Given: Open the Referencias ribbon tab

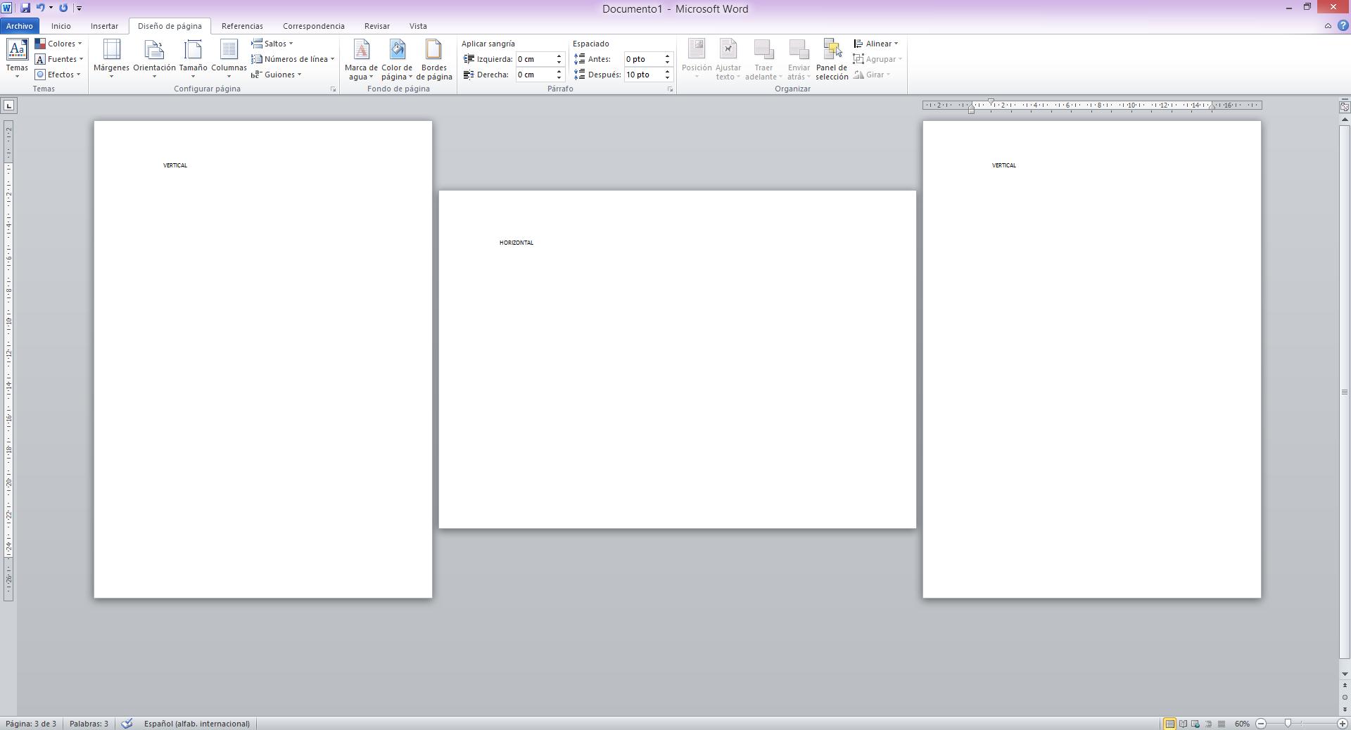Looking at the screenshot, I should tap(242, 26).
